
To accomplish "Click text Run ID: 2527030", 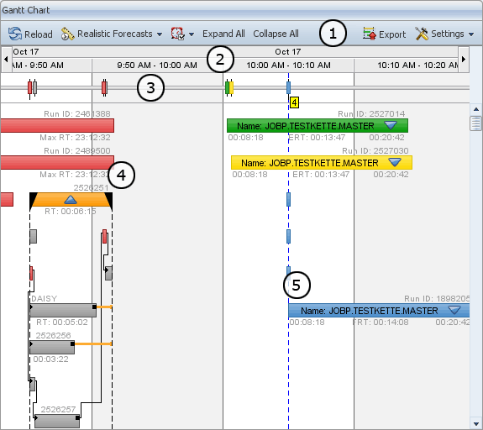I will [x=375, y=151].
